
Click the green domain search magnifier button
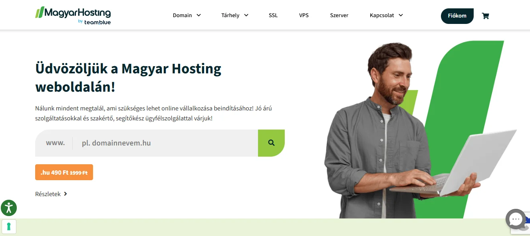(271, 143)
